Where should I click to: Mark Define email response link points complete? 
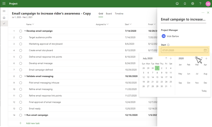coord(21,57)
